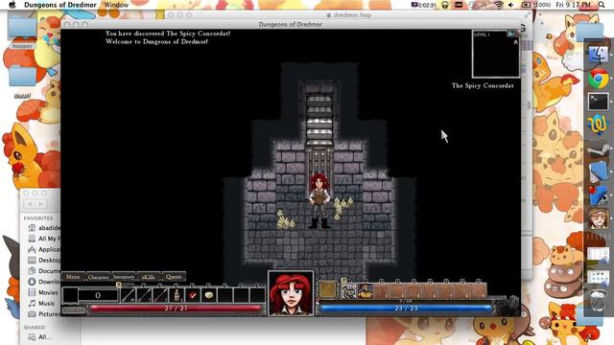Open the Window menu
This screenshot has height=345, width=614.
pos(116,5)
